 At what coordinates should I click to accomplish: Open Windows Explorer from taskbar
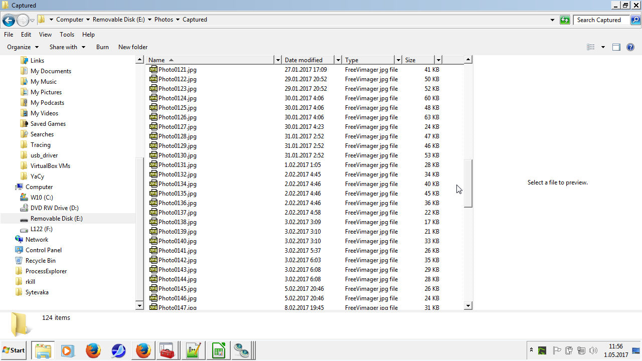pyautogui.click(x=43, y=350)
